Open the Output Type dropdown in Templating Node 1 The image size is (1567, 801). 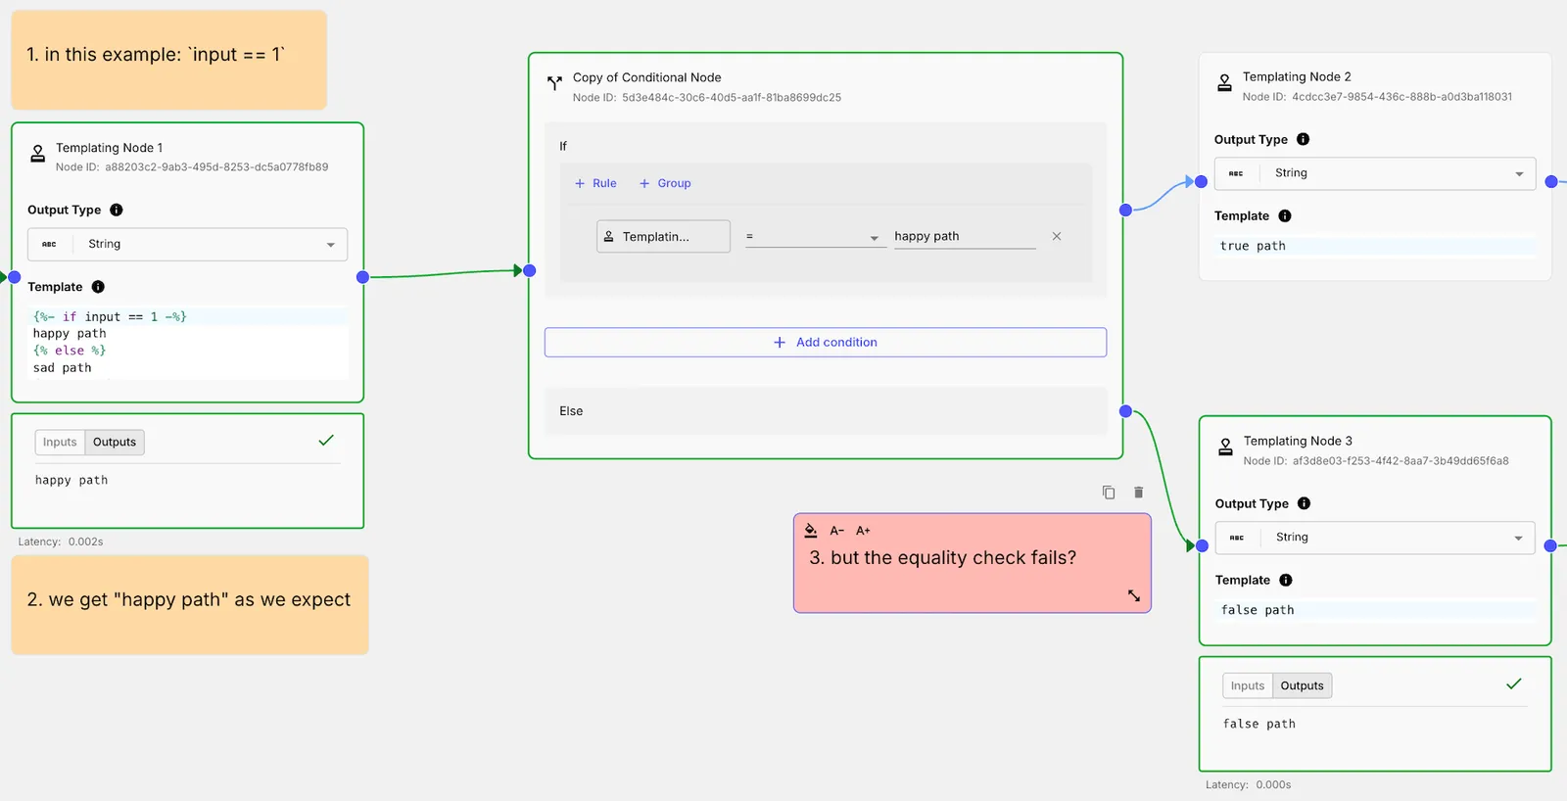click(187, 245)
